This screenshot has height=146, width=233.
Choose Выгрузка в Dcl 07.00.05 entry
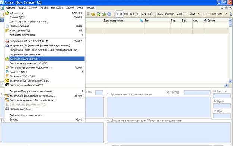coord(44,50)
